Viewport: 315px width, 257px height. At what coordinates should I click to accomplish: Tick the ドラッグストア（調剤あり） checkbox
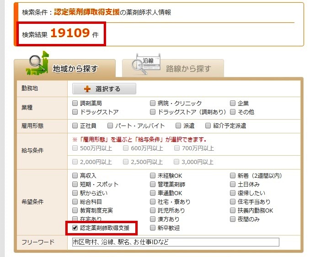pyautogui.click(x=153, y=112)
